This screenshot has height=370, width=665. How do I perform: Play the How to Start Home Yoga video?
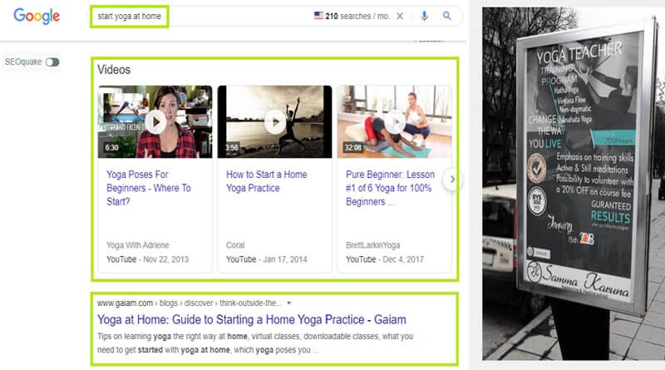(274, 121)
